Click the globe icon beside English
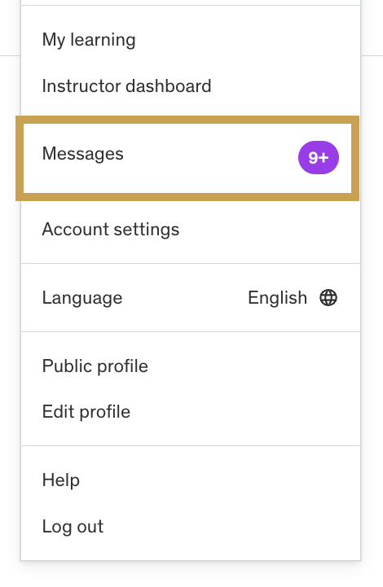Screen dimensions: 383x587 [x=328, y=298]
